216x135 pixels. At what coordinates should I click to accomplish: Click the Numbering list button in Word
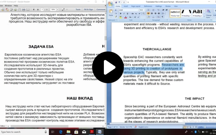coord(153,10)
